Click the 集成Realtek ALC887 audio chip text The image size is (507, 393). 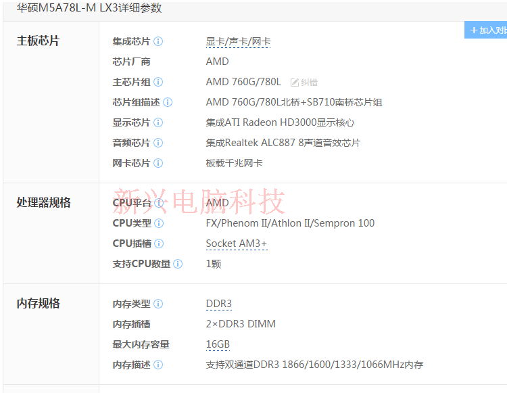point(283,143)
